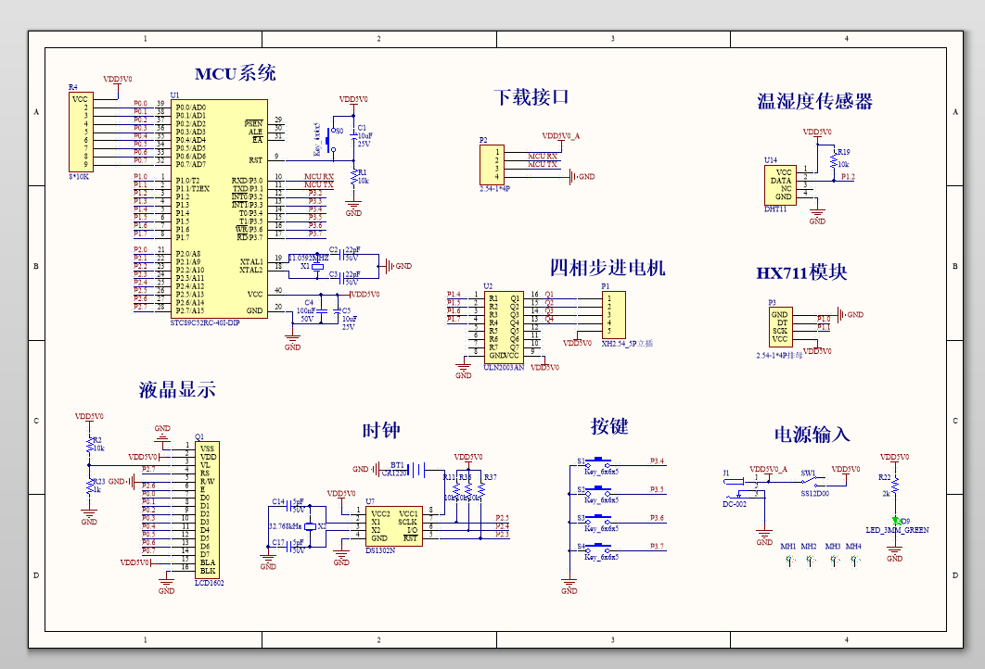This screenshot has width=985, height=669.
Task: Select the 2.54-1*4P排母 footprint label
Action: click(x=779, y=355)
